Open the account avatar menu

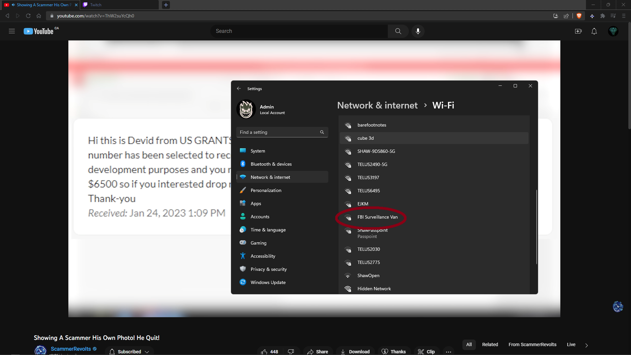click(613, 31)
